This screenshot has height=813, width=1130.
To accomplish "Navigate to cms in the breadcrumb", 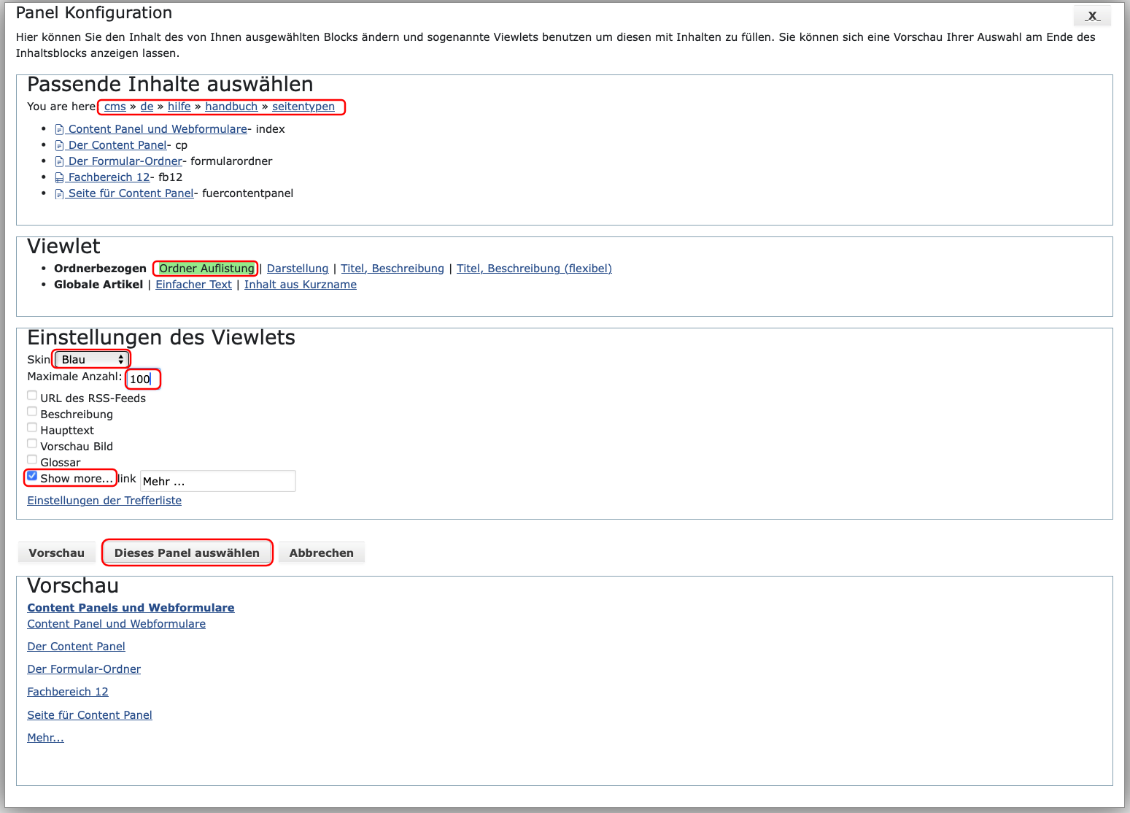I will point(115,107).
